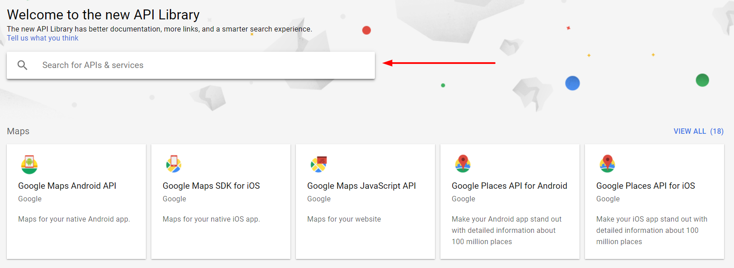This screenshot has height=268, width=734.
Task: Click the Maps category heading
Action: 18,132
